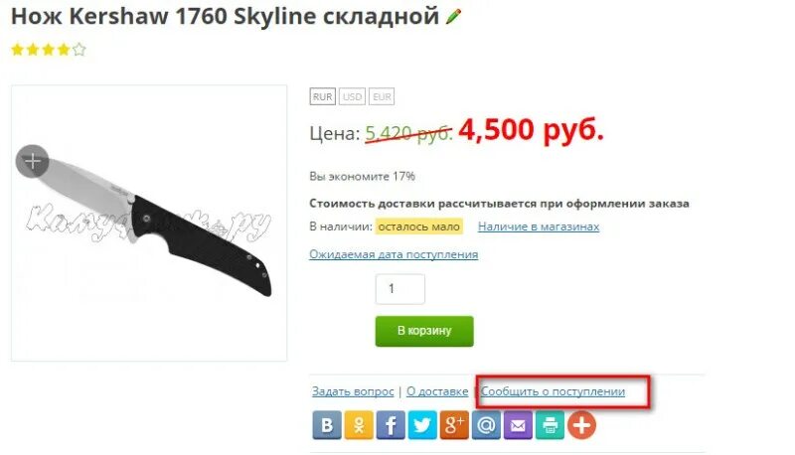The height and width of the screenshot is (455, 795).
Task: Add to cart with В корзину button
Action: [x=424, y=332]
